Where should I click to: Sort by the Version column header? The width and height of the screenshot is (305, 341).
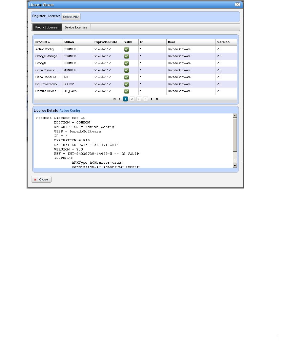point(226,42)
